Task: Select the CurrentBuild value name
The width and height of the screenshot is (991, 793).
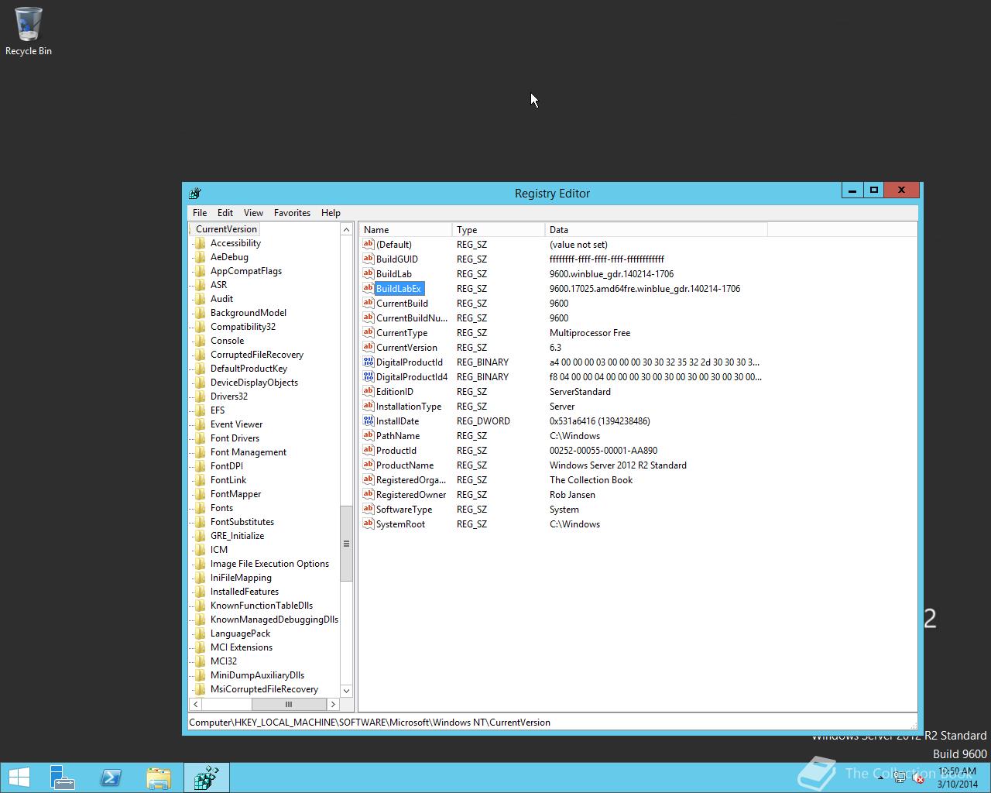Action: [x=402, y=304]
